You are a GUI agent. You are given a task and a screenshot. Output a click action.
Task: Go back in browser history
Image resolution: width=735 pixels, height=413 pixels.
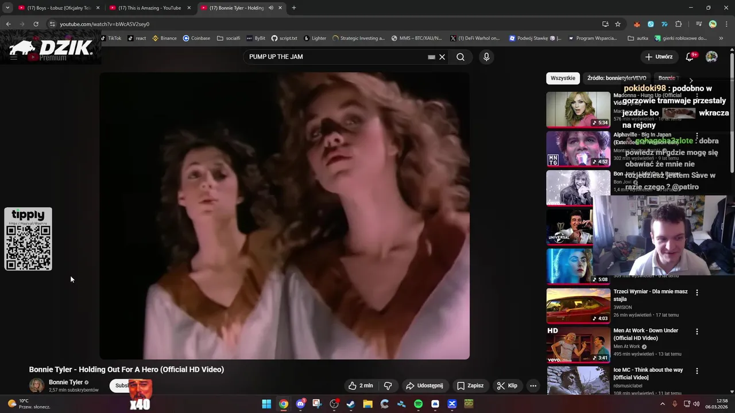(x=8, y=24)
